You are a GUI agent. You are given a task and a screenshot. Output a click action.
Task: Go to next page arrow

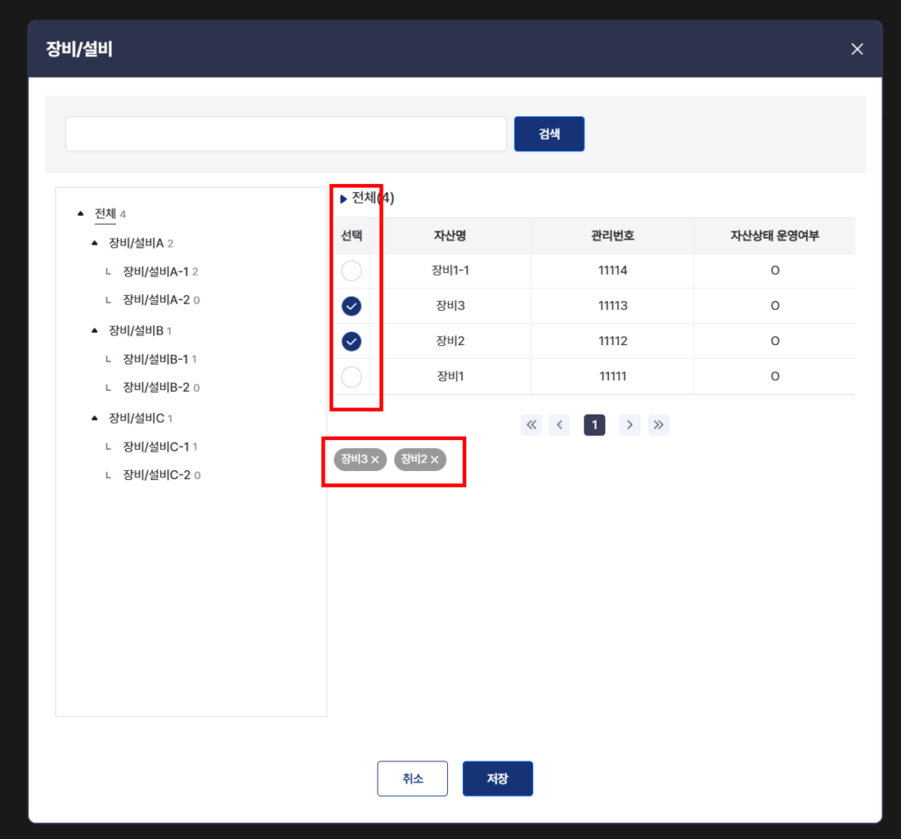tap(630, 425)
